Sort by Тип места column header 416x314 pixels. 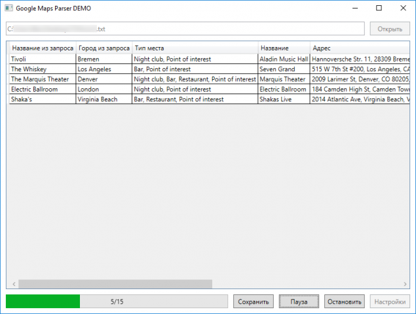[195, 48]
